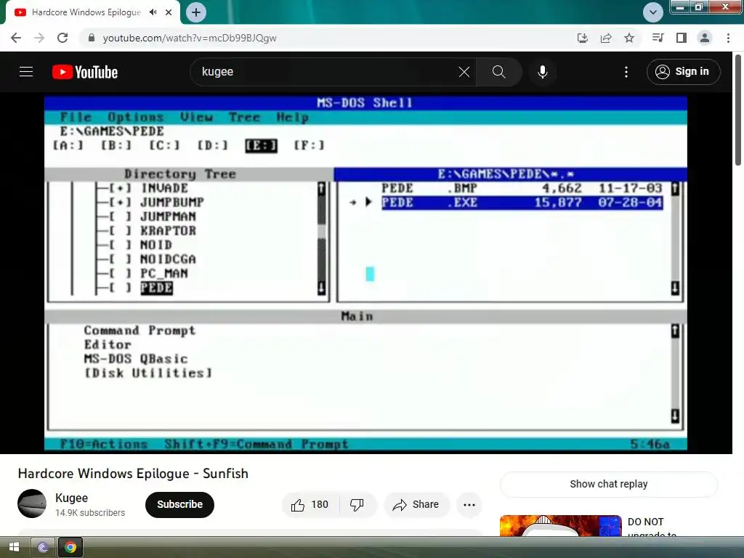744x558 pixels.
Task: Share the video
Action: coord(416,504)
